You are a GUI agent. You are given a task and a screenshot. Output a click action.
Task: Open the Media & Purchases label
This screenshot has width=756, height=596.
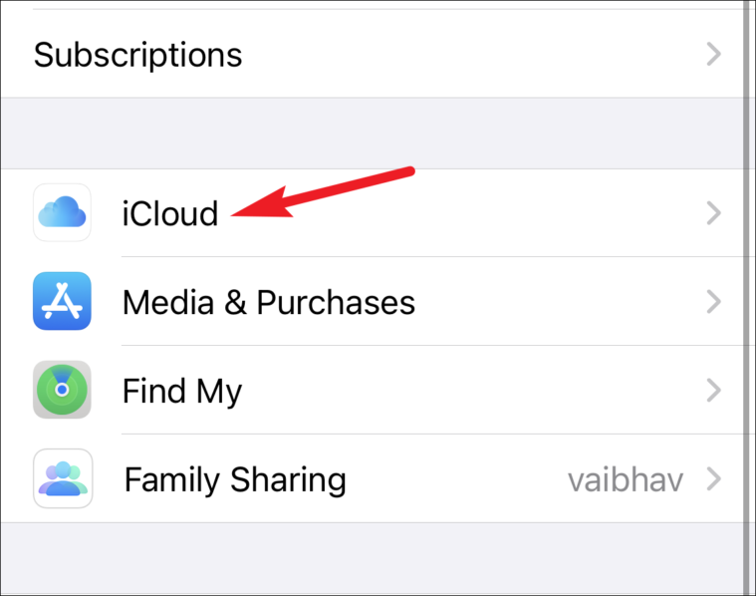(x=269, y=302)
